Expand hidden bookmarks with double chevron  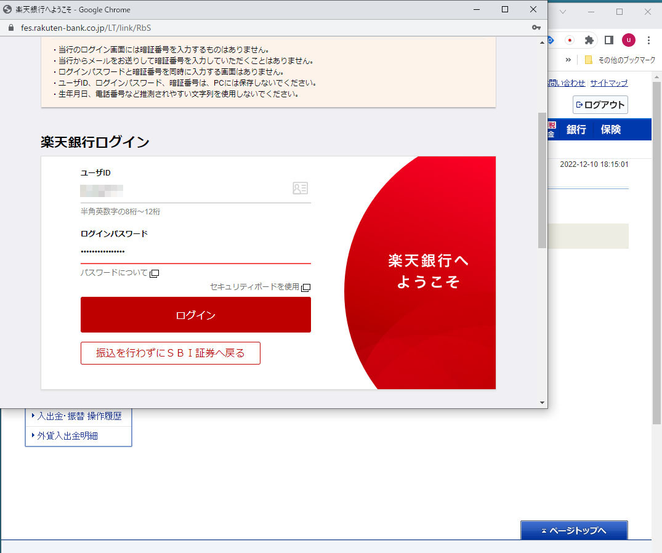click(x=568, y=60)
